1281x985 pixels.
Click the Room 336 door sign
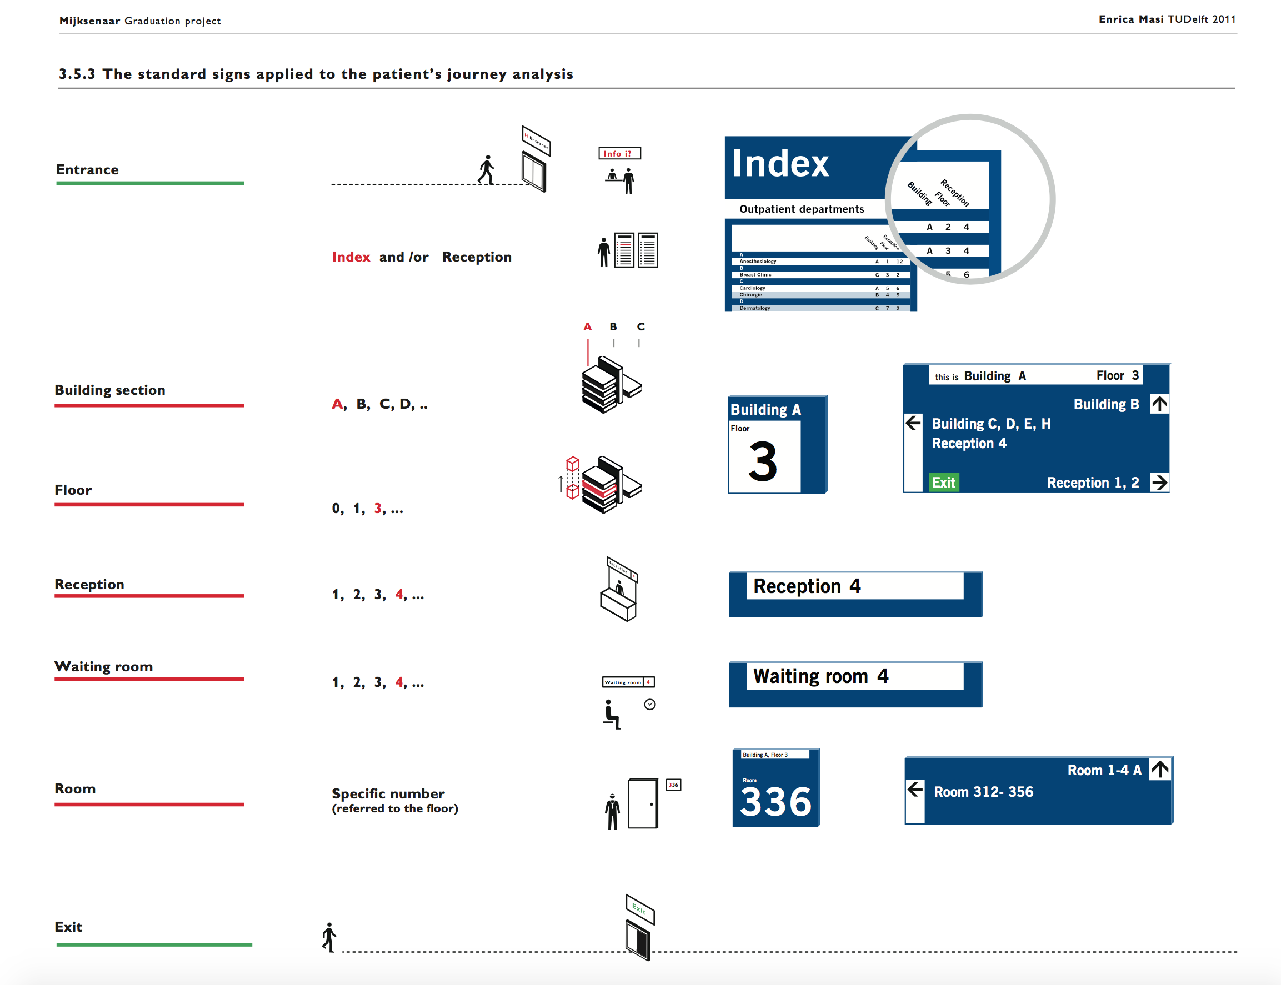point(775,788)
